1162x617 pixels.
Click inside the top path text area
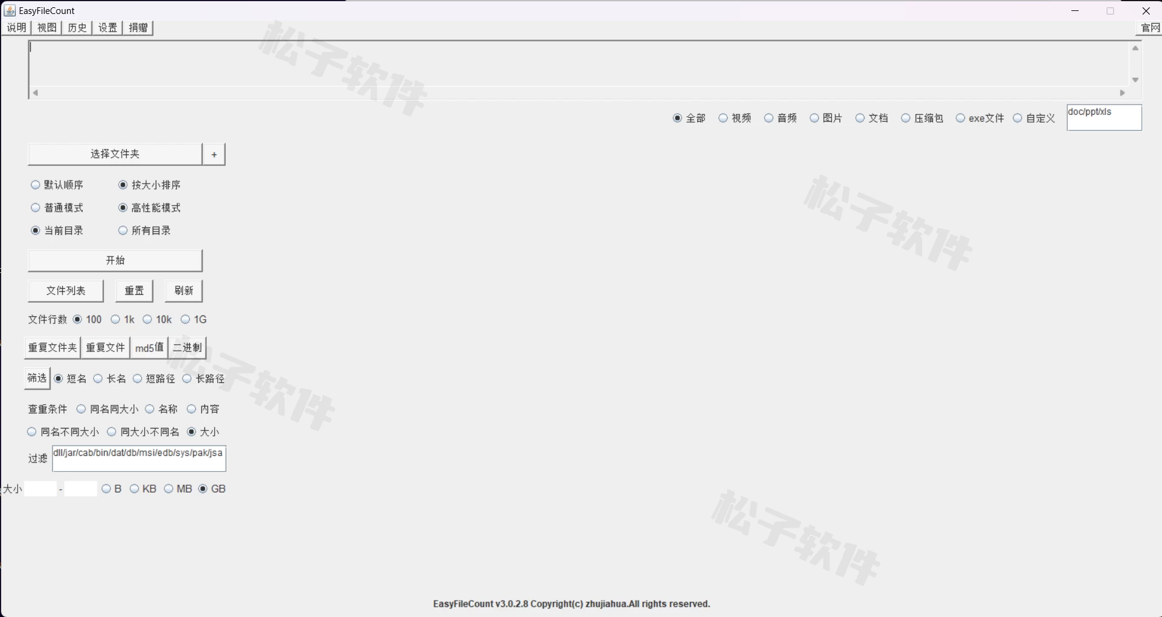coord(578,64)
